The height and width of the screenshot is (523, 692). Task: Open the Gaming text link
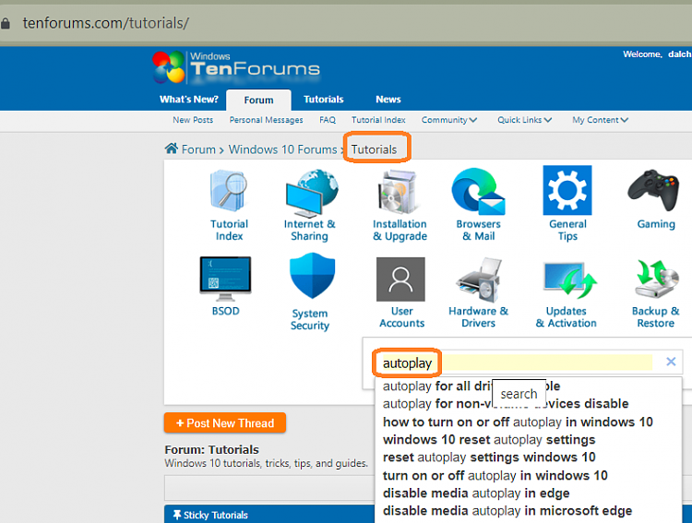click(x=656, y=224)
